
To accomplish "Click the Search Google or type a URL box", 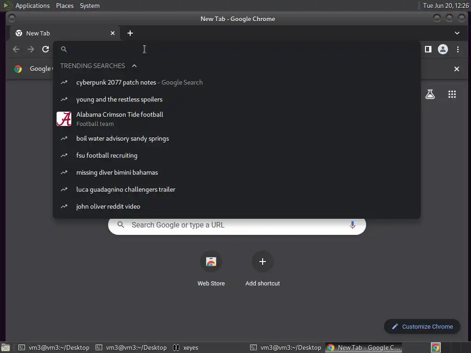I will (x=237, y=225).
